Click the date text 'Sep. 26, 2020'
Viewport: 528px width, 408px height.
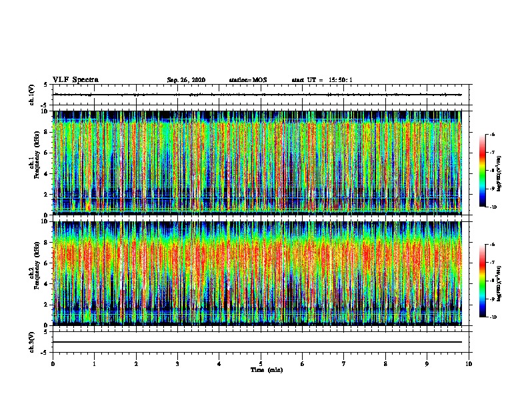(186, 80)
